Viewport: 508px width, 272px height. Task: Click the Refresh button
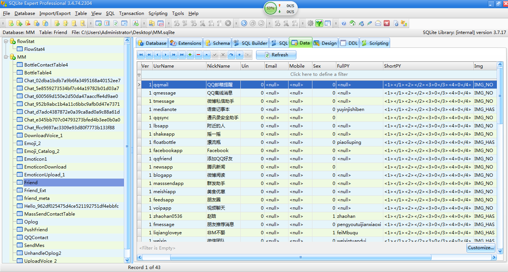point(276,55)
